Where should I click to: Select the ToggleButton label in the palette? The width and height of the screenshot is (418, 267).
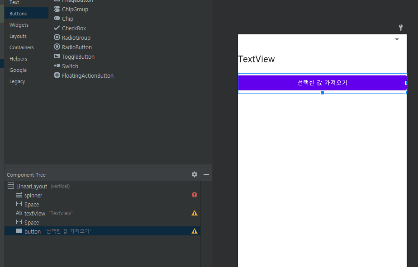coord(78,57)
